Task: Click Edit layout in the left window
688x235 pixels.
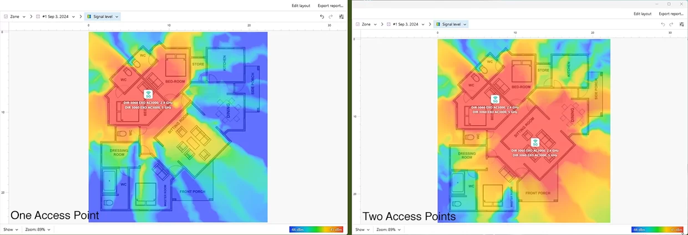Action: click(301, 6)
